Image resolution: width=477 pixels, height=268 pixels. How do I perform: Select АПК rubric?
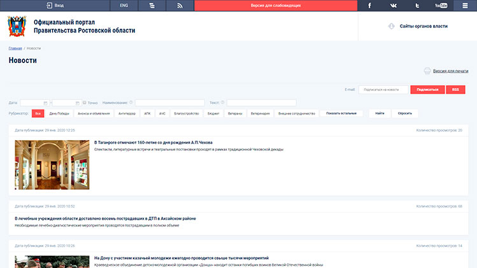(x=147, y=113)
